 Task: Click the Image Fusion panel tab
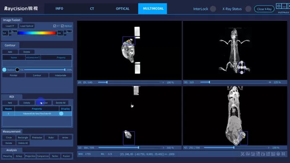pos(12,20)
